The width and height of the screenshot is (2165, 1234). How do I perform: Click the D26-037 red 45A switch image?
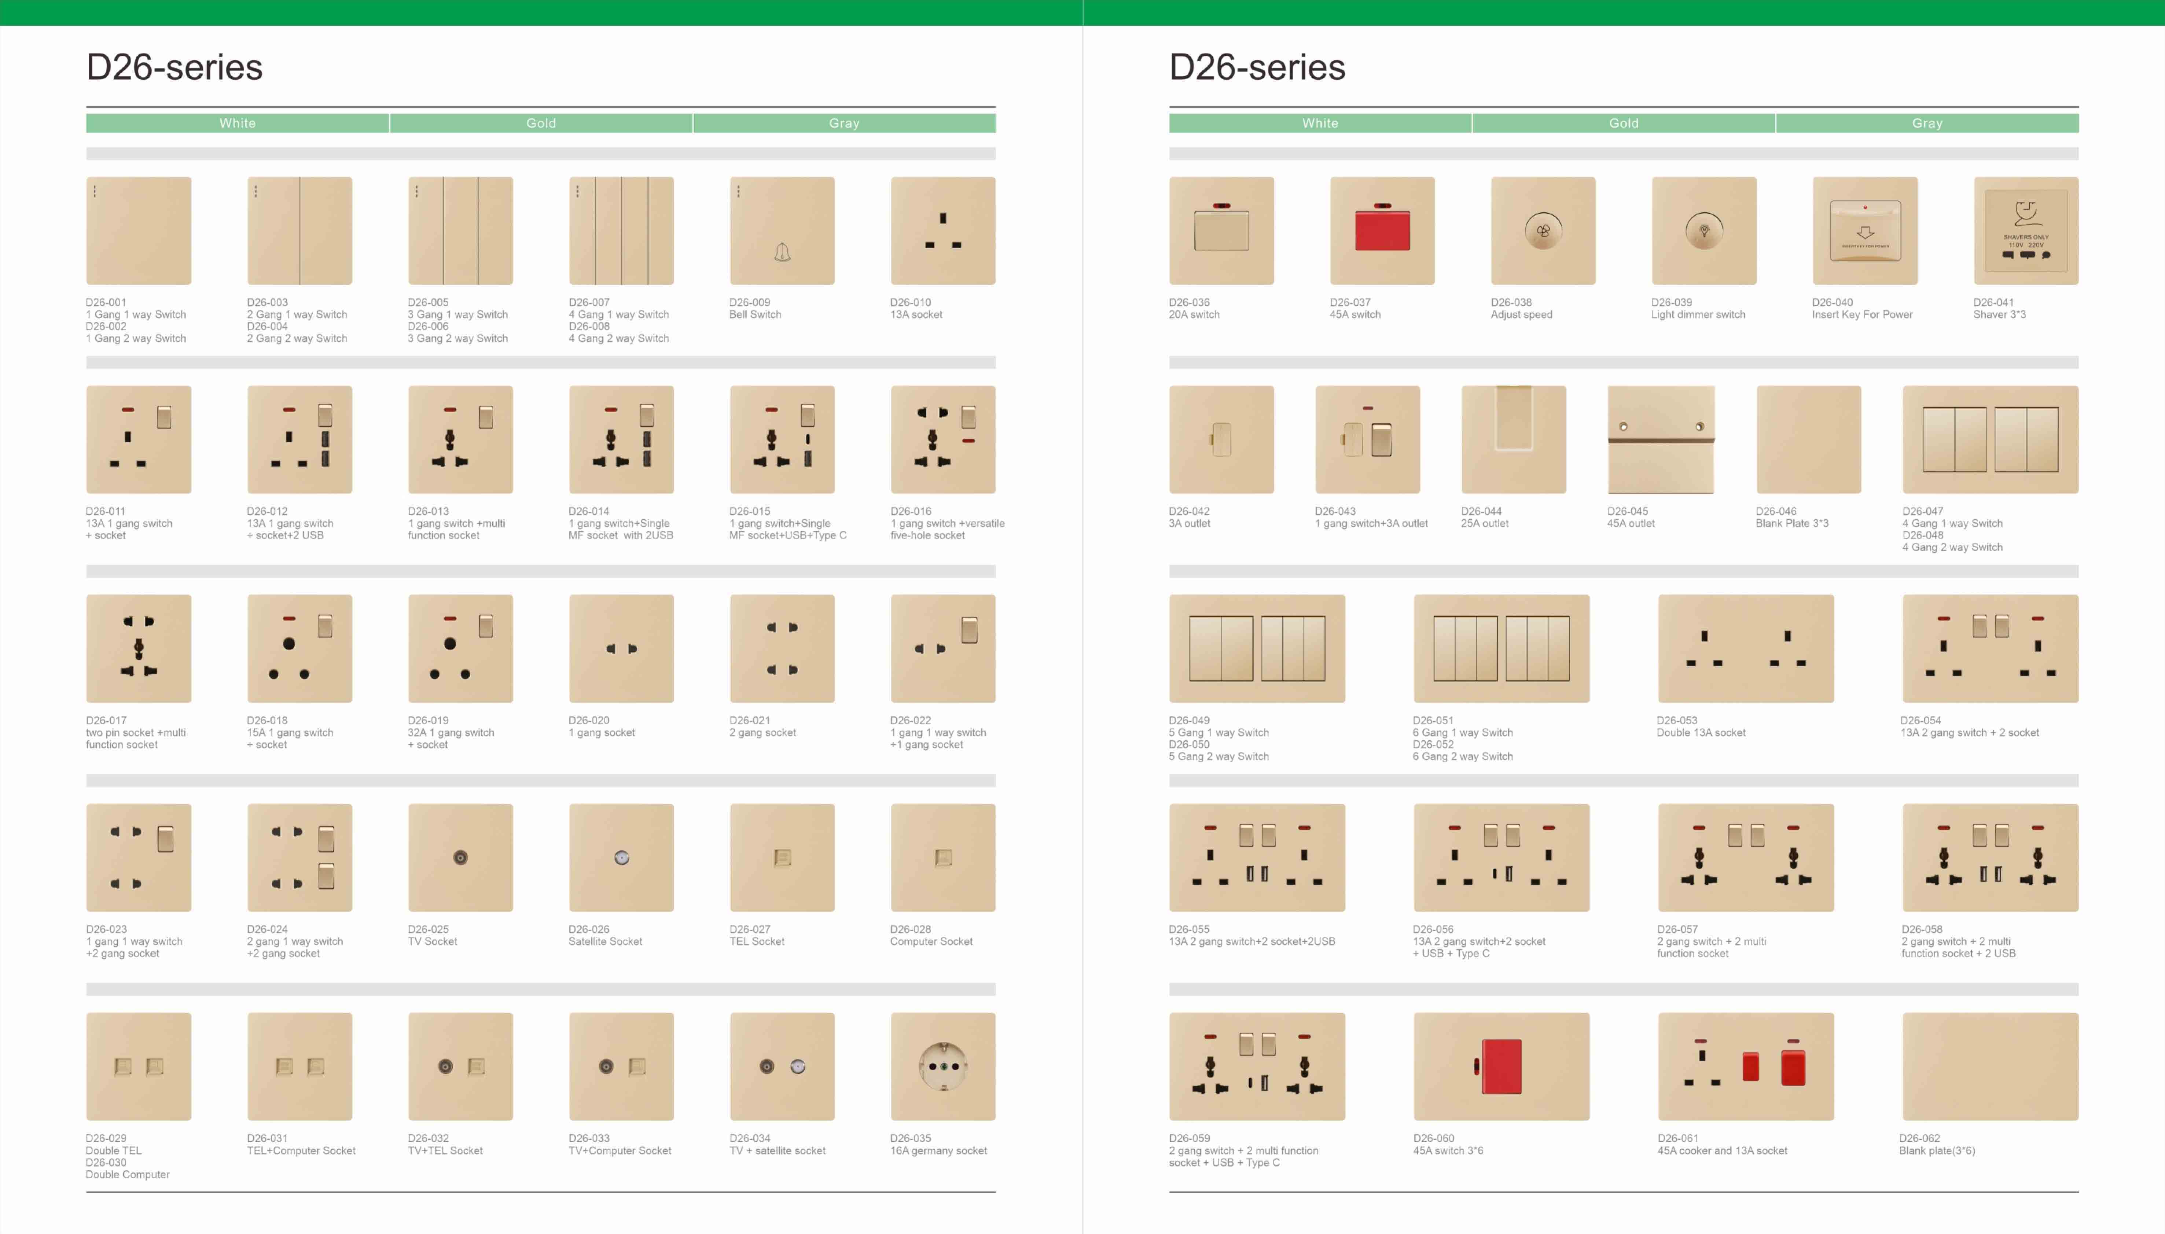[1383, 231]
